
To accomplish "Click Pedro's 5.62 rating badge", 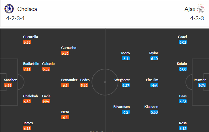I will (85, 85).
